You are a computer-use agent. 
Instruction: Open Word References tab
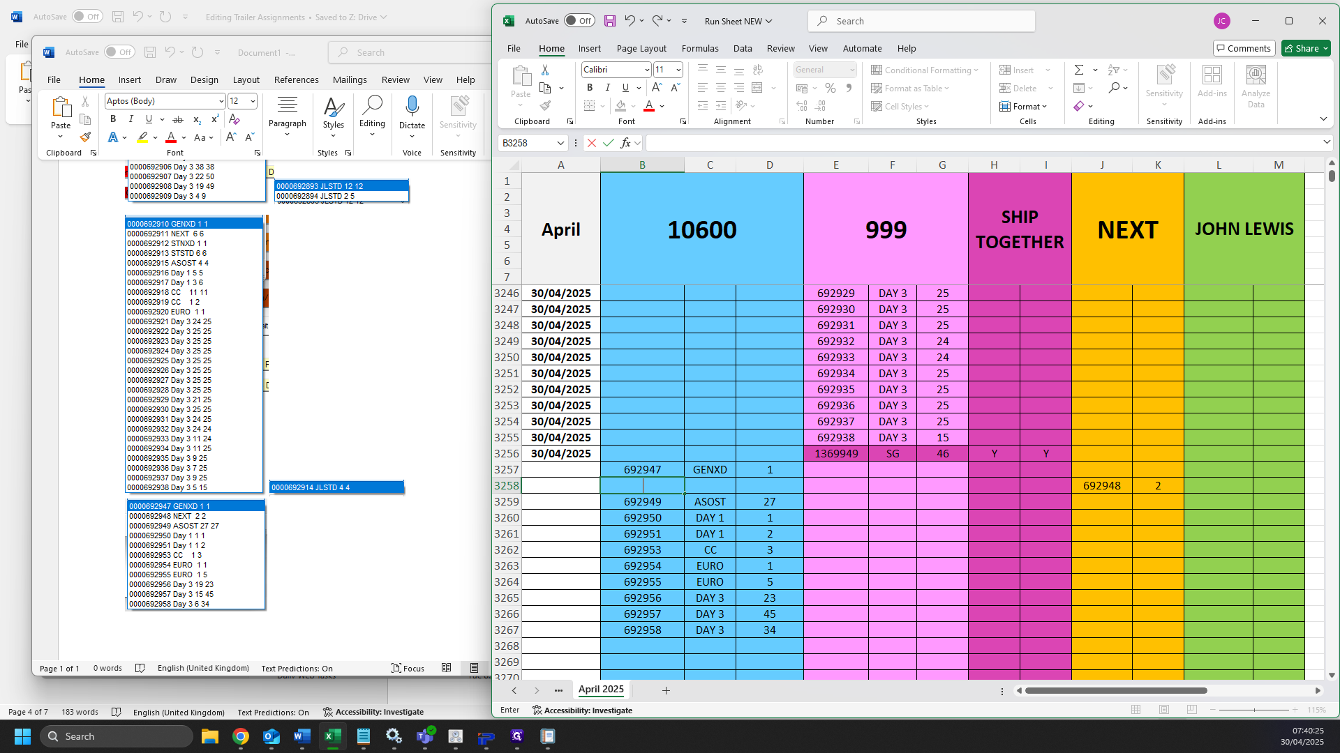(x=297, y=79)
